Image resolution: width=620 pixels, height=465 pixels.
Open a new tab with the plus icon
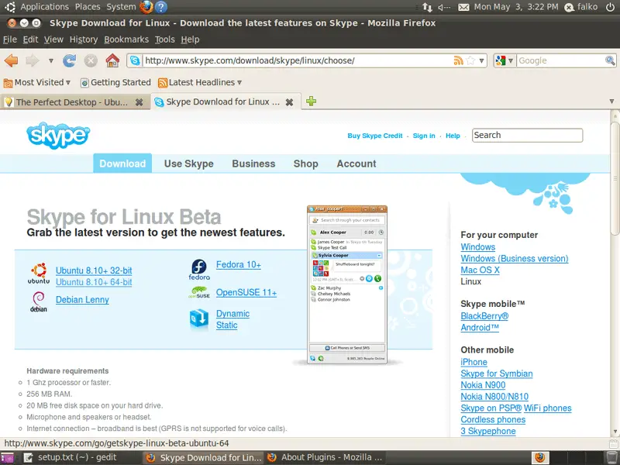[312, 102]
